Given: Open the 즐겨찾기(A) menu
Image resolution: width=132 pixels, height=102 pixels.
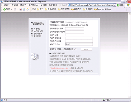Looking at the screenshot, I should [x=34, y=5].
